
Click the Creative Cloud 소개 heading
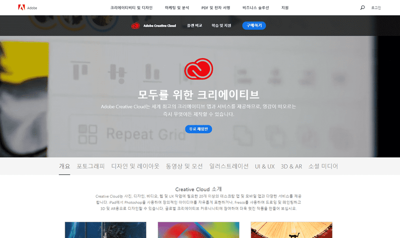(198, 189)
